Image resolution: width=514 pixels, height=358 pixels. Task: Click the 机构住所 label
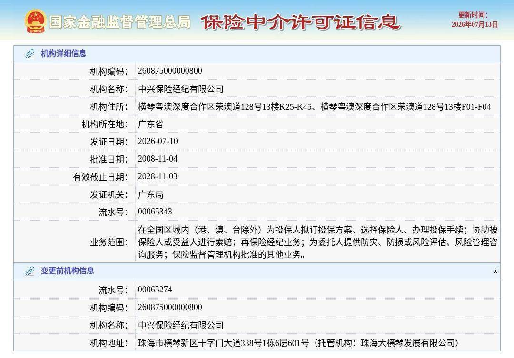(x=109, y=107)
